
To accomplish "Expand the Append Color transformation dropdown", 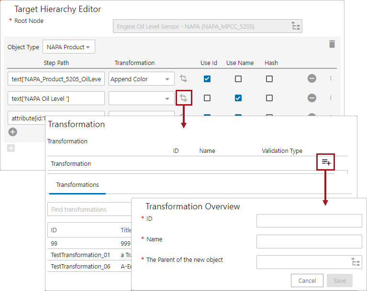I will [x=167, y=79].
